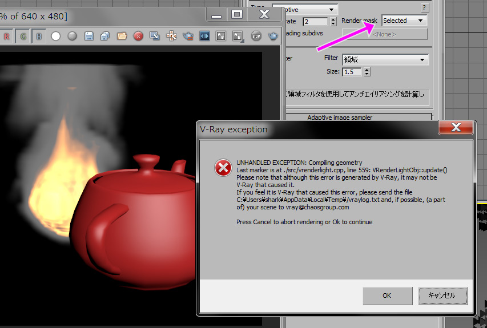The image size is (487, 328).
Task: Click the red error icon in dialog
Action: [223, 168]
